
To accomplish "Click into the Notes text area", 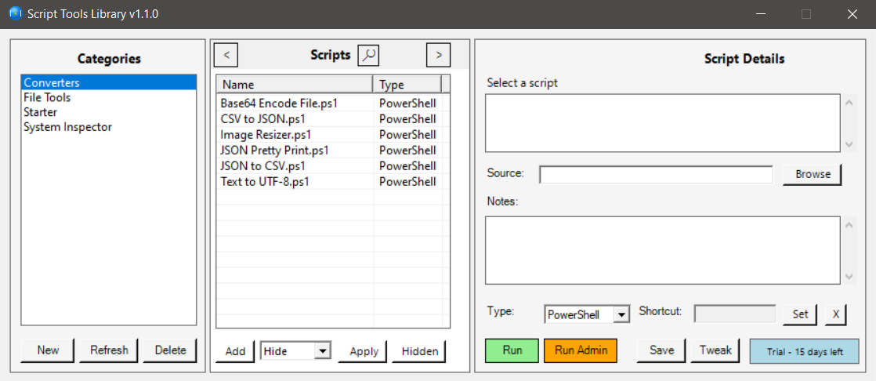I will [663, 250].
